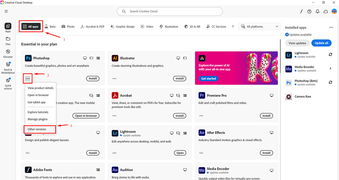The image size is (339, 180).
Task: Install Premiere Pro
Action: [266, 116]
